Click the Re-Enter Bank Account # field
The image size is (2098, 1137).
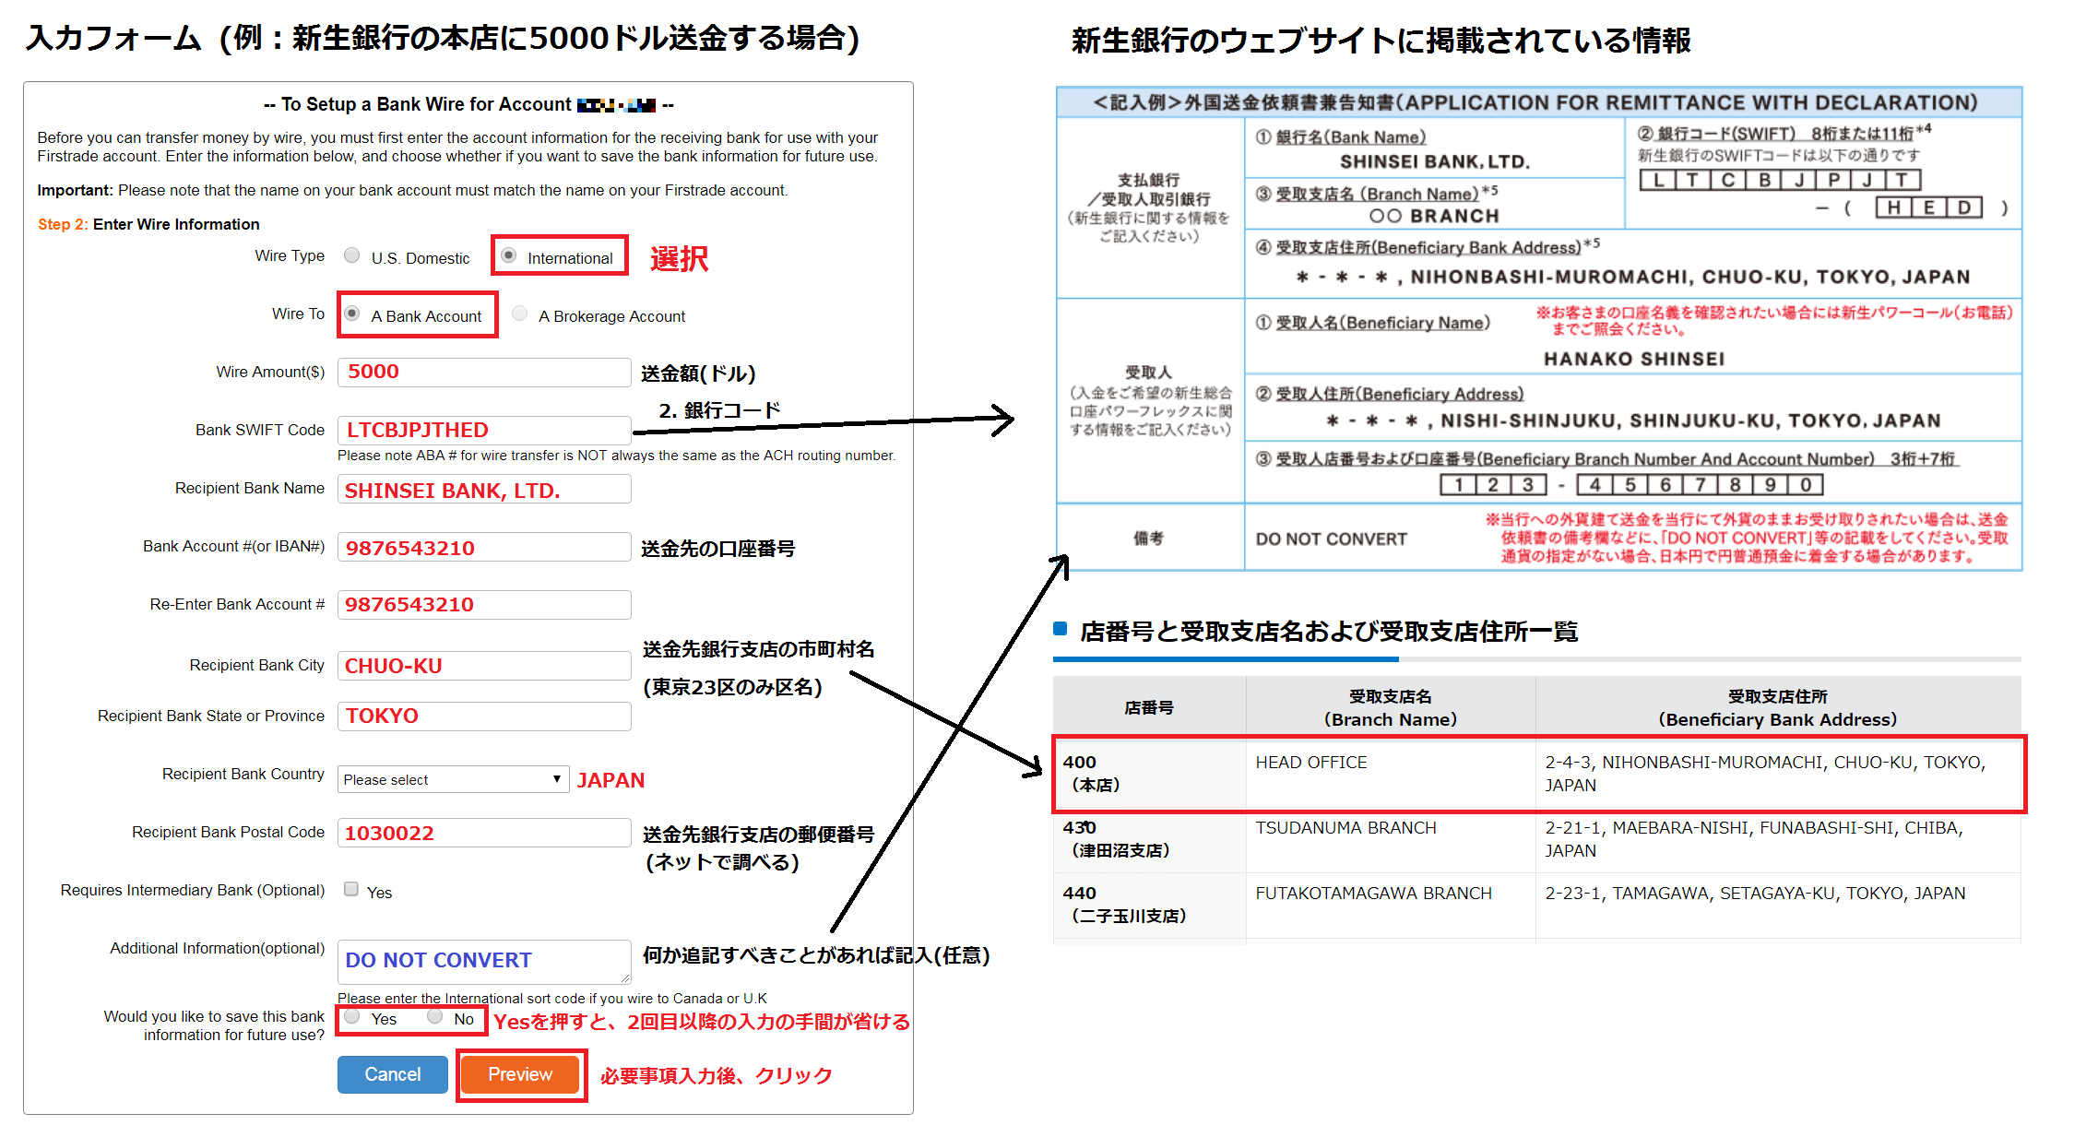coord(483,604)
